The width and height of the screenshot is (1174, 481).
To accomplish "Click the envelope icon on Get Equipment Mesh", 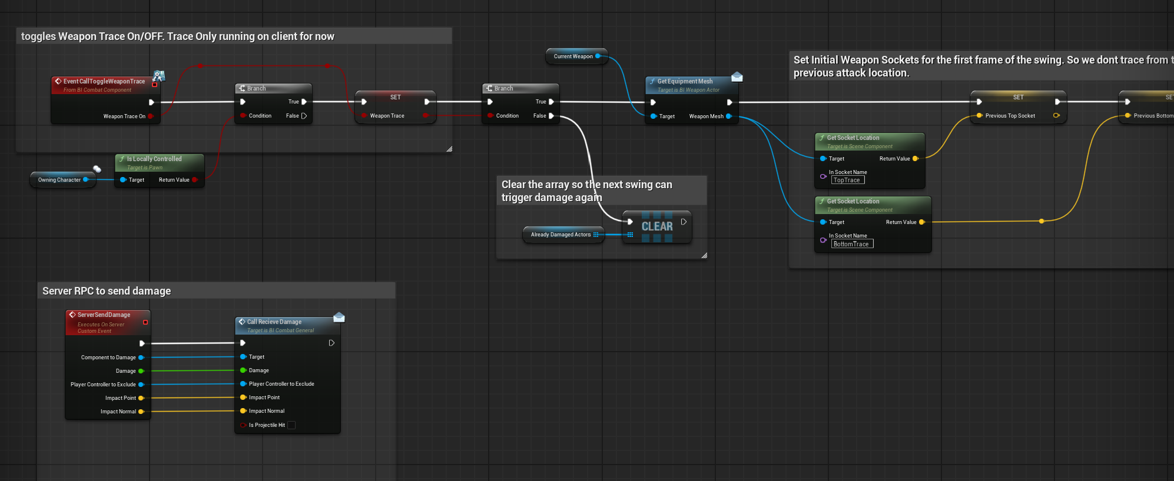I will click(737, 77).
